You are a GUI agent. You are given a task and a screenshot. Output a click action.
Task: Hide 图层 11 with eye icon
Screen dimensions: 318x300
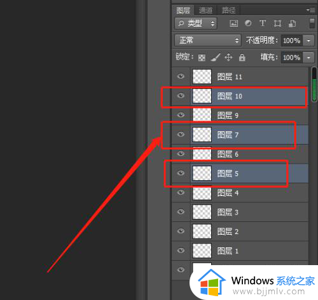(x=181, y=76)
